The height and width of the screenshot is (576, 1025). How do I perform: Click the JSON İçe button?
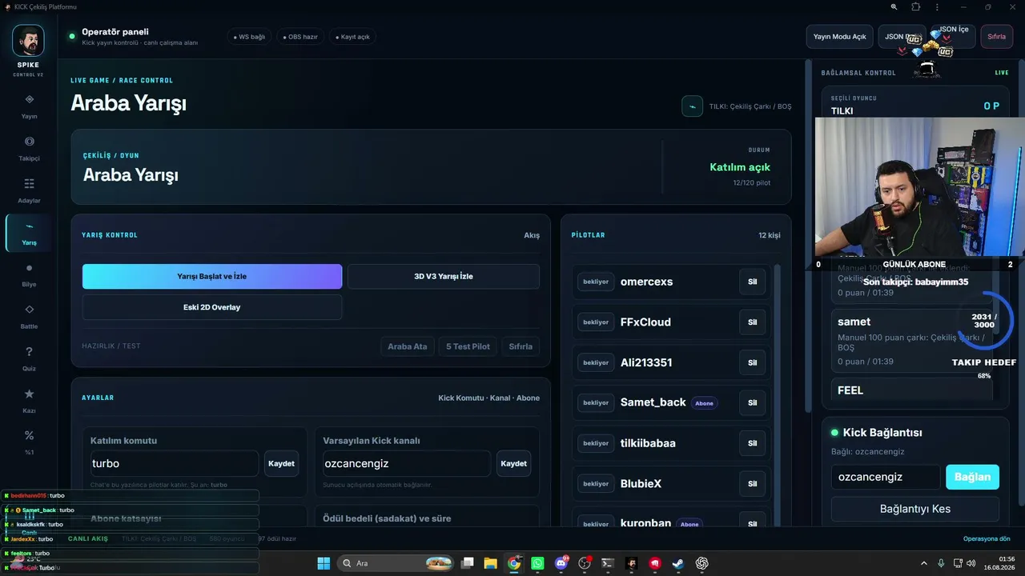[953, 37]
